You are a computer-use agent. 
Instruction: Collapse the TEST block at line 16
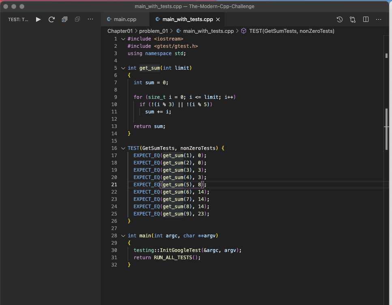pyautogui.click(x=123, y=148)
